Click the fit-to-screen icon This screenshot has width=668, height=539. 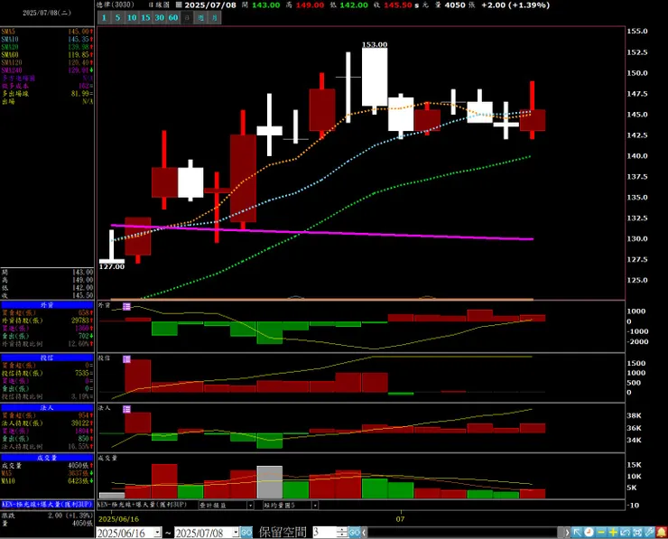637,532
